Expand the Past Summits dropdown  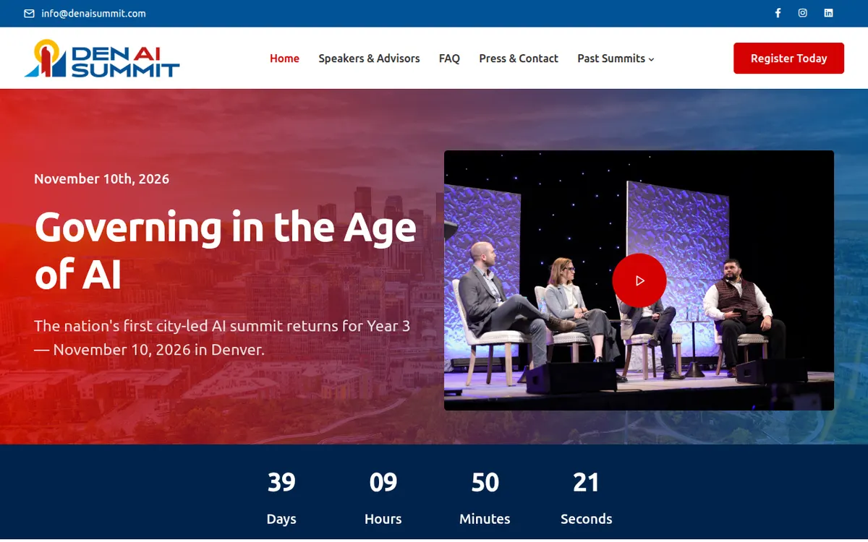point(616,59)
